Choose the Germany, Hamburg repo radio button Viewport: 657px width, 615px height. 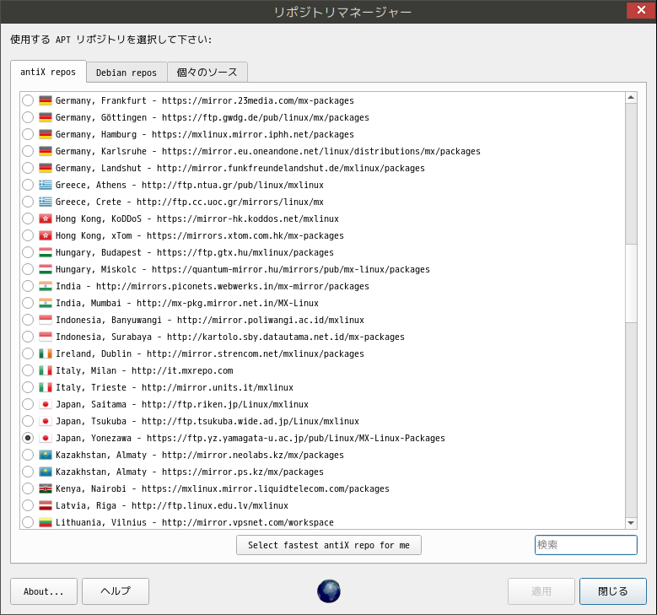pyautogui.click(x=28, y=134)
